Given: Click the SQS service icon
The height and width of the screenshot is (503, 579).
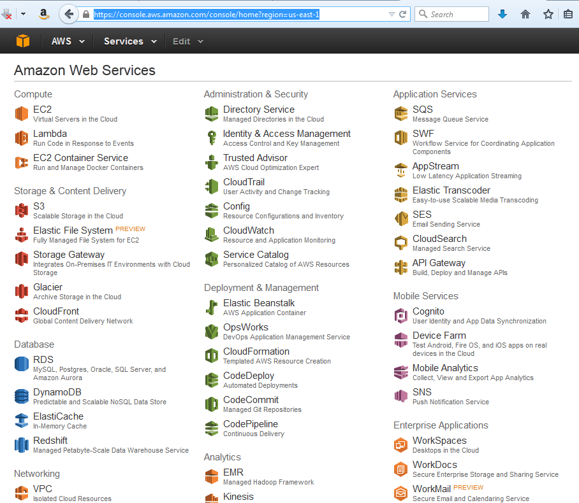Looking at the screenshot, I should tap(401, 113).
